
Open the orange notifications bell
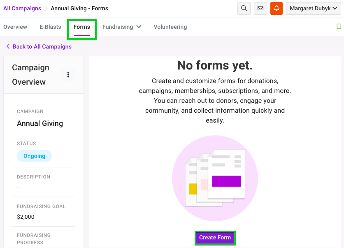(x=277, y=8)
